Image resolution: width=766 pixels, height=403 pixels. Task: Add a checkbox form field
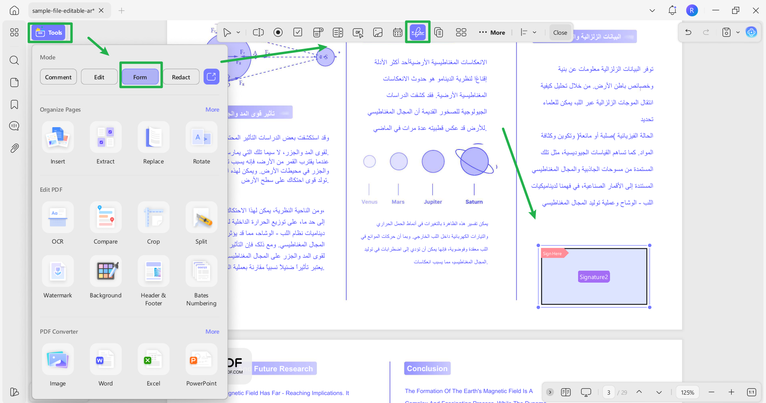(x=298, y=32)
